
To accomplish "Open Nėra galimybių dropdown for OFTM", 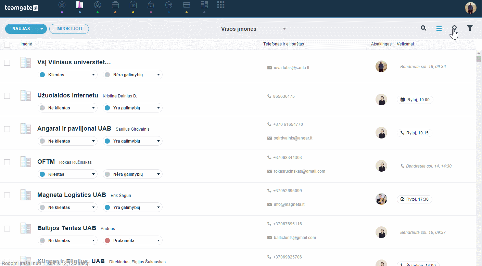I will coord(132,174).
